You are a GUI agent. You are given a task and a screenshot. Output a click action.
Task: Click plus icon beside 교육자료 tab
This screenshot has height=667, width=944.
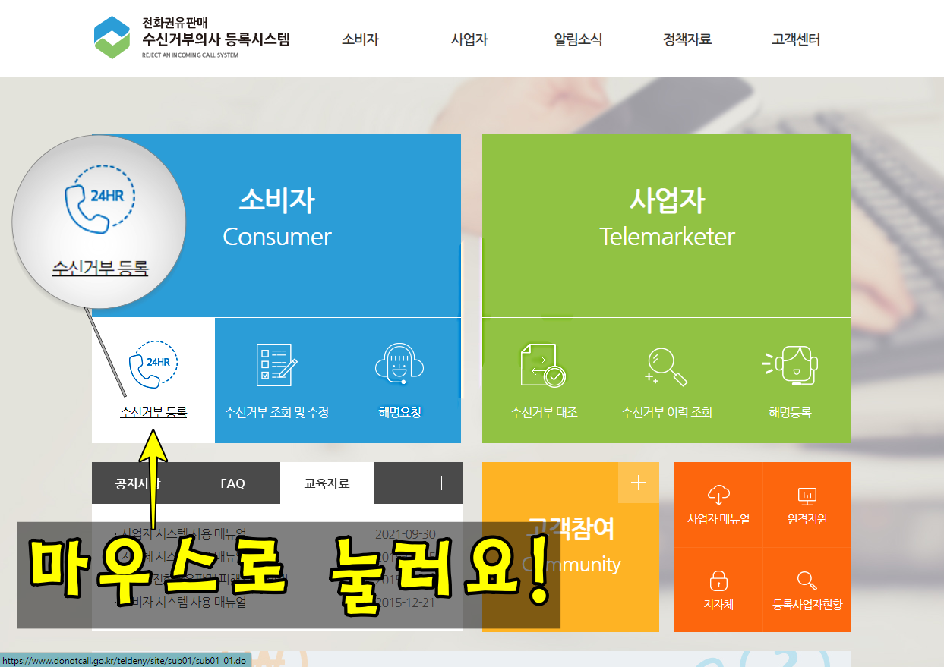(x=441, y=483)
